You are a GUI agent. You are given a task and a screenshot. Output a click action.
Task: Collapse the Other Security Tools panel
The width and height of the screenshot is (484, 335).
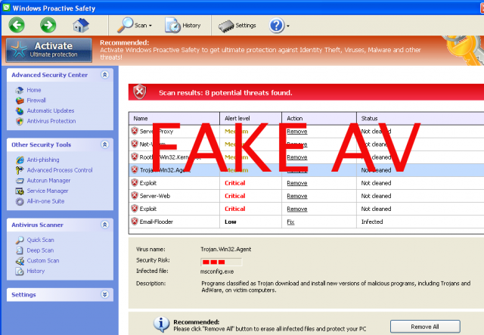click(x=105, y=144)
